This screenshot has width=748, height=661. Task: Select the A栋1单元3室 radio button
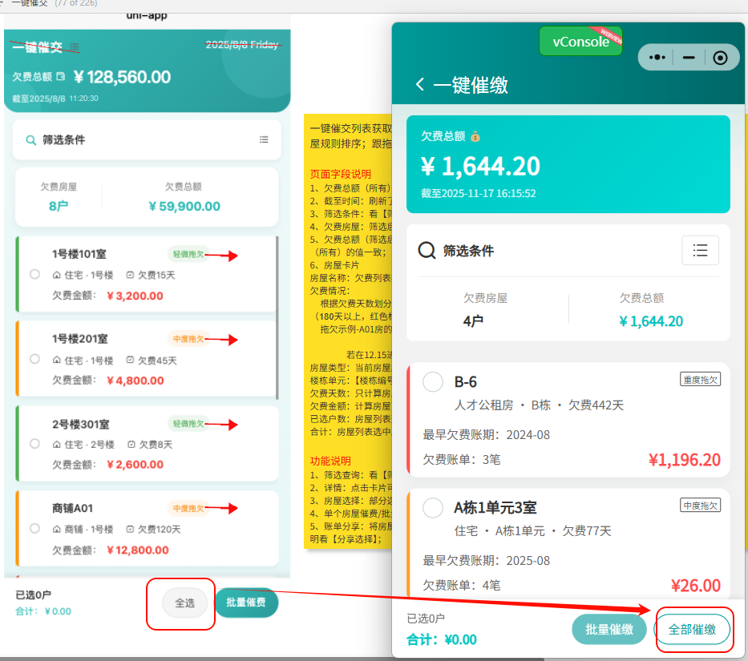pos(433,508)
